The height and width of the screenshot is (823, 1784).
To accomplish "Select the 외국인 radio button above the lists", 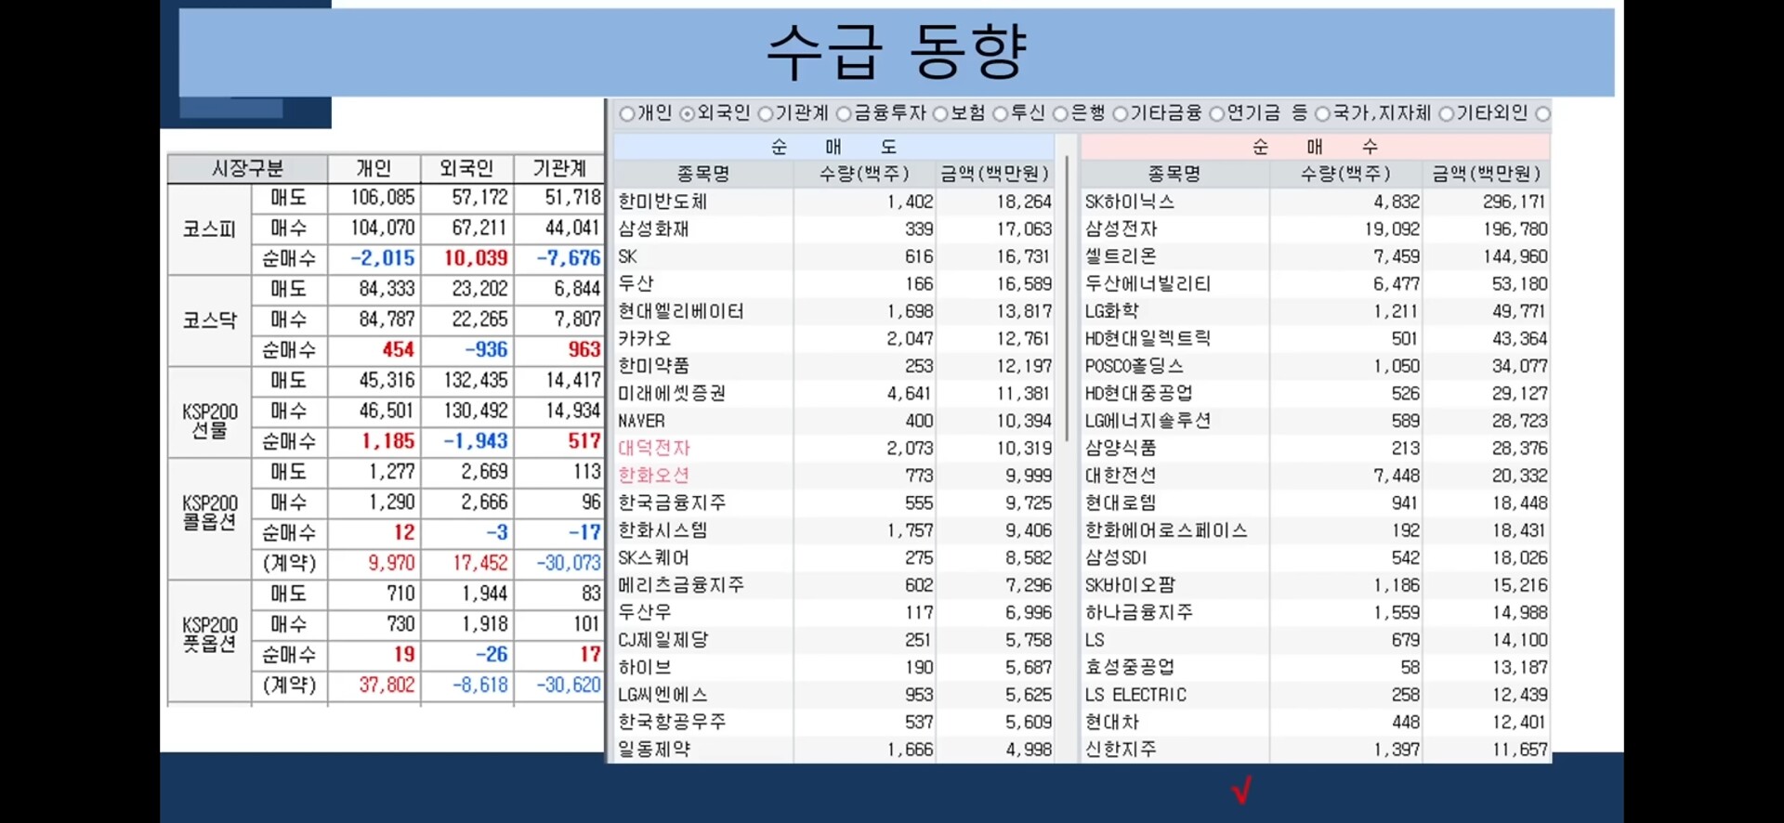I will (688, 114).
